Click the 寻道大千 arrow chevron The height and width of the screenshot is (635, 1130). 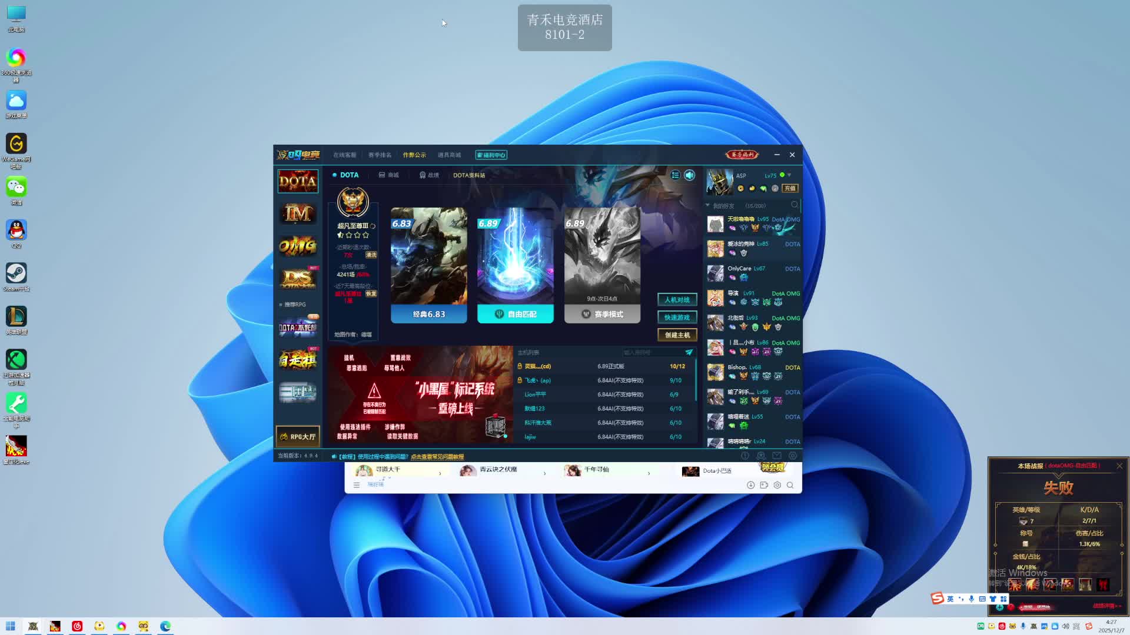coord(440,473)
